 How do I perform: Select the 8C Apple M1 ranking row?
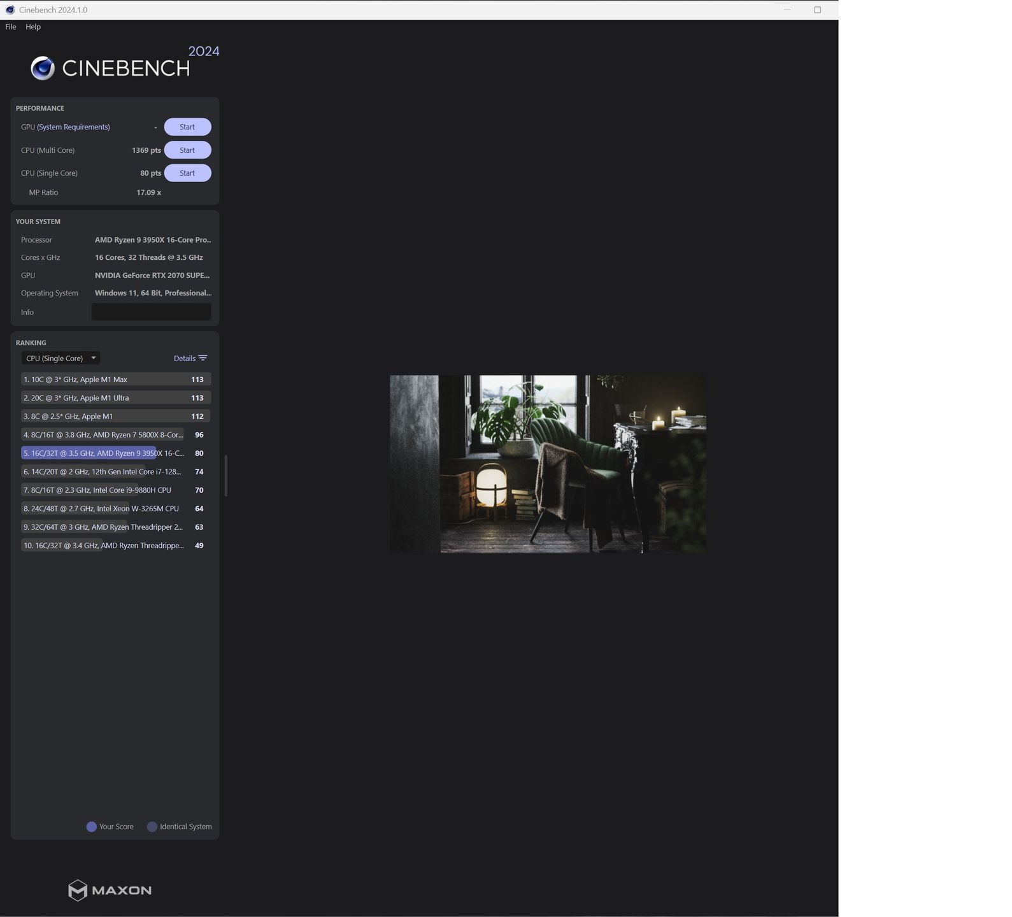(116, 416)
